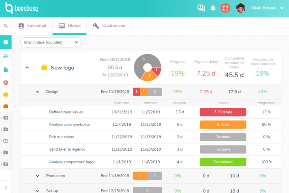This screenshot has width=289, height=193.
Task: Open the H folder in sidebar
Action: (x=6, y=117)
